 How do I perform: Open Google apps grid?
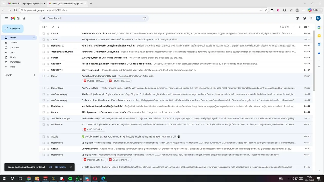tap(311, 18)
